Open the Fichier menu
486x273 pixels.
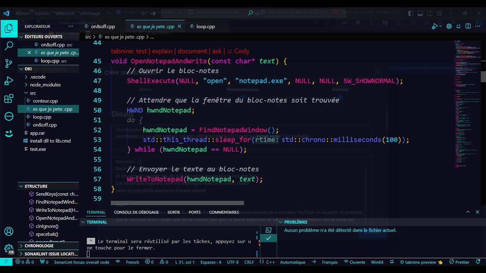pos(23,13)
